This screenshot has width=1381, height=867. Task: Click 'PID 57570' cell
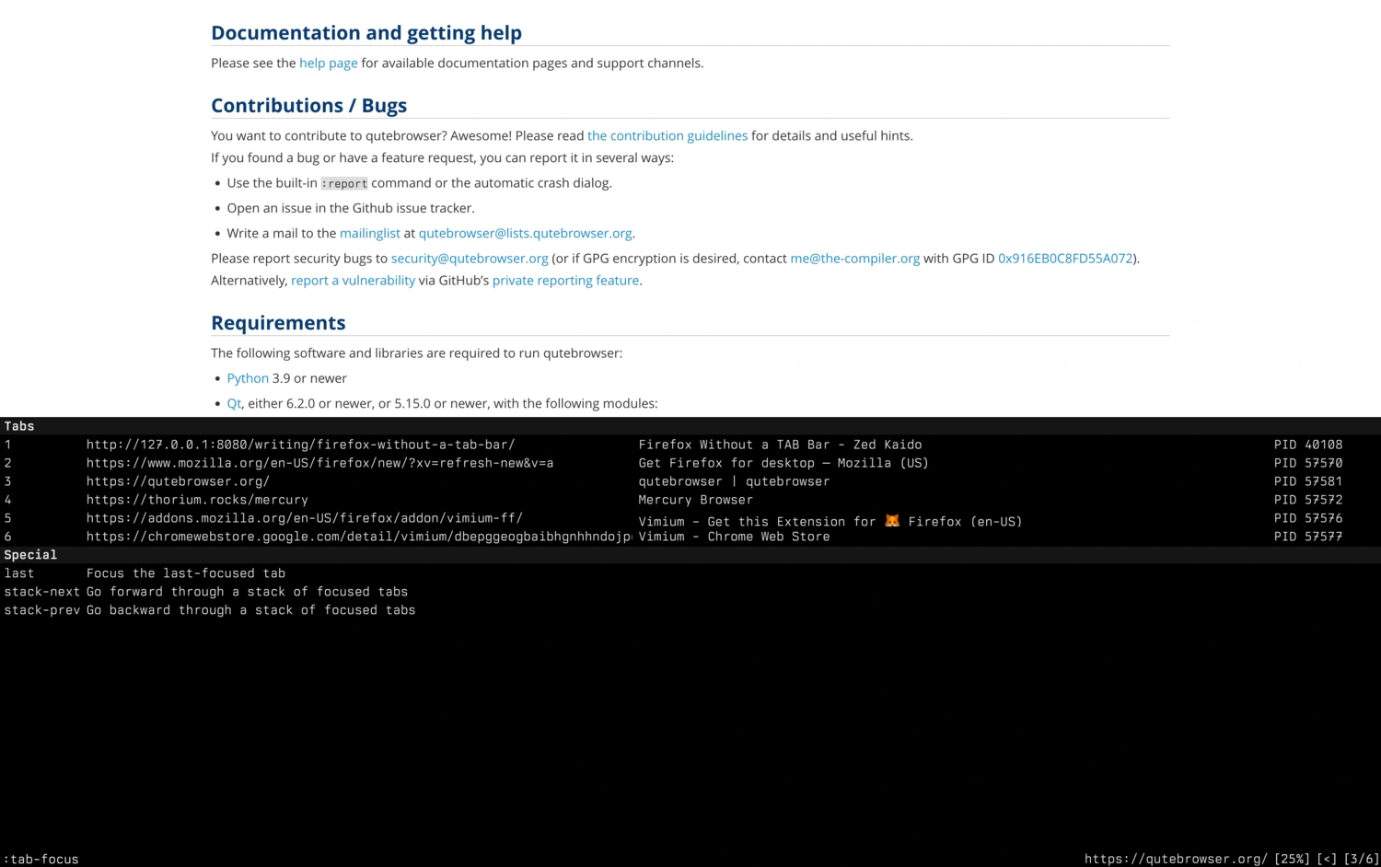1308,463
